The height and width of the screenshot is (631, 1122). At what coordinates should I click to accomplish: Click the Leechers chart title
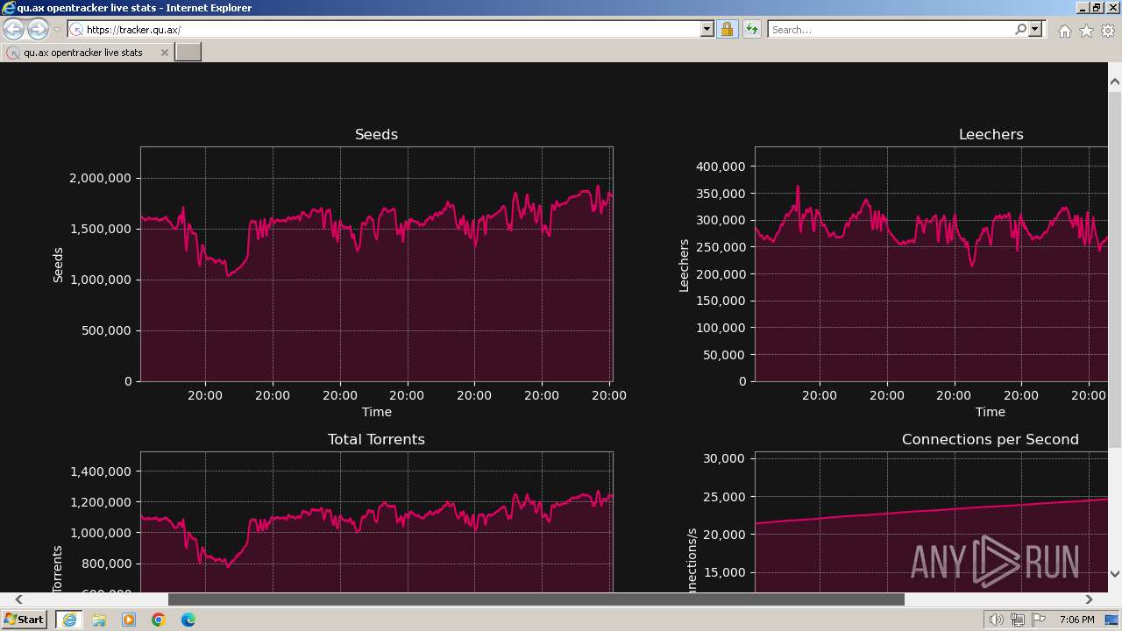[991, 134]
